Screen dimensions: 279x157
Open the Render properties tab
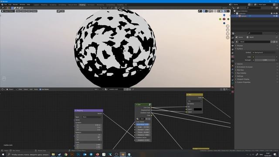pyautogui.click(x=232, y=42)
